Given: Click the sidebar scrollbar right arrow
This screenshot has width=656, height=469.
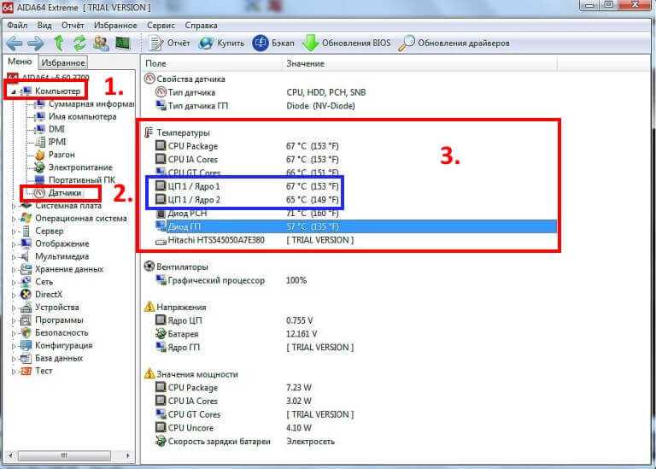Looking at the screenshot, I should [127, 455].
